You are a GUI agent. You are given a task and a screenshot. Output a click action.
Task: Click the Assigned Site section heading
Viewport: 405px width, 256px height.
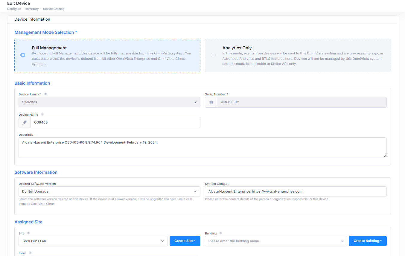click(28, 222)
